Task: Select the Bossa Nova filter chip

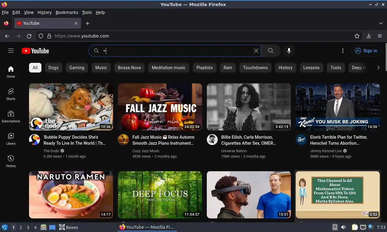Action: (x=129, y=68)
